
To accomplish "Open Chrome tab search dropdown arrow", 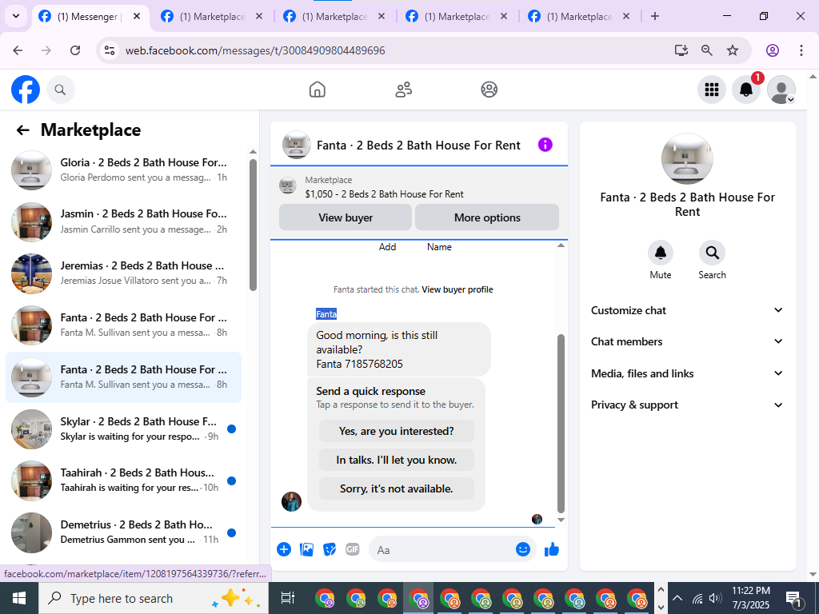I will pyautogui.click(x=16, y=16).
